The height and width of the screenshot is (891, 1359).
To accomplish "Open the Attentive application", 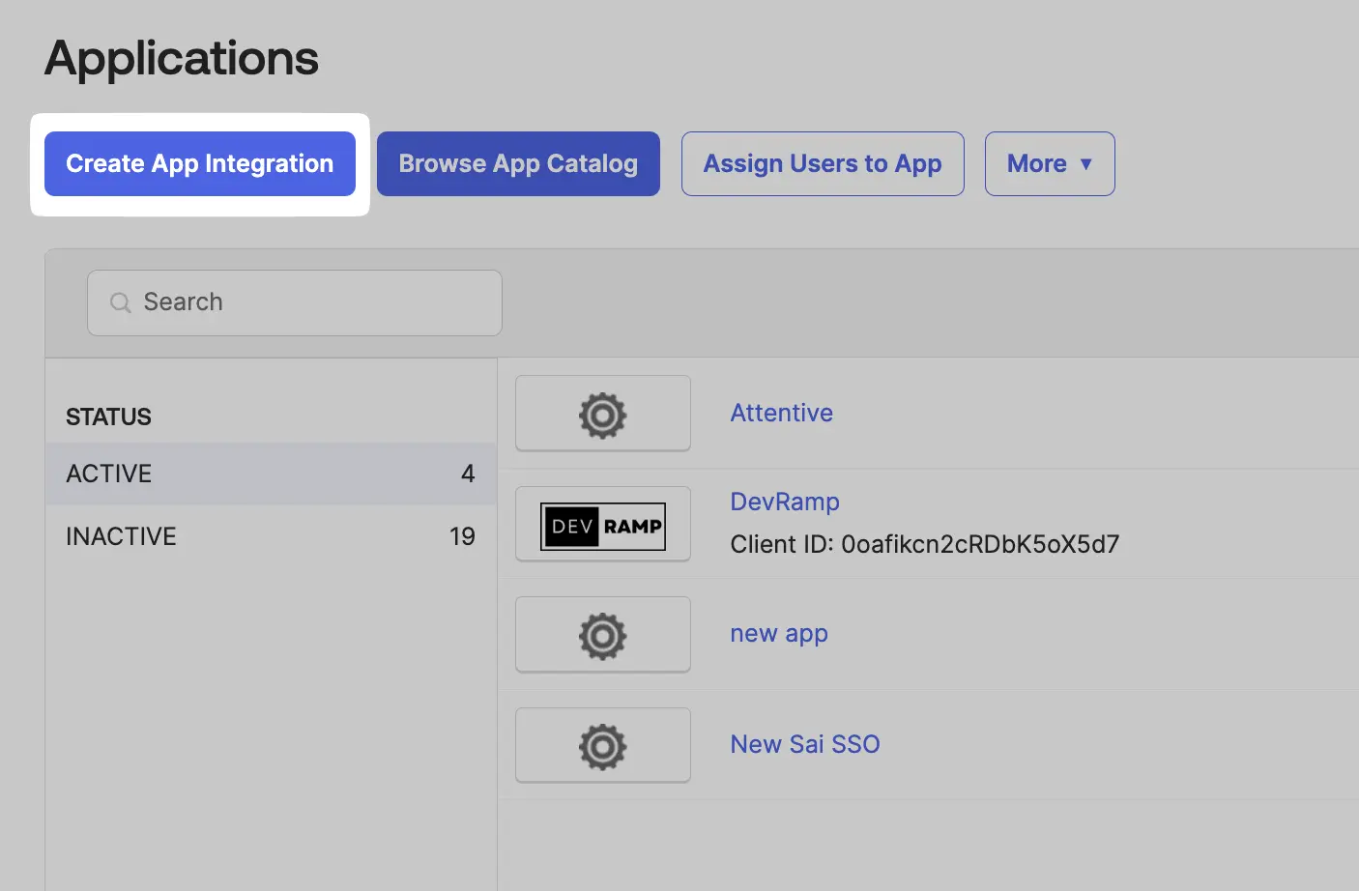I will (781, 413).
